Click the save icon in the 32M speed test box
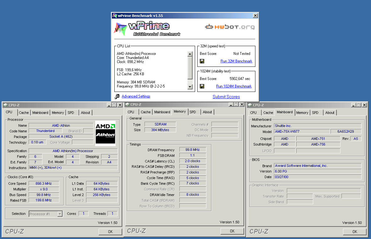 click(x=202, y=61)
